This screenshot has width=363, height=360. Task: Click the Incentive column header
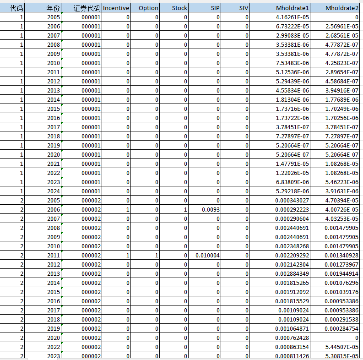click(116, 8)
